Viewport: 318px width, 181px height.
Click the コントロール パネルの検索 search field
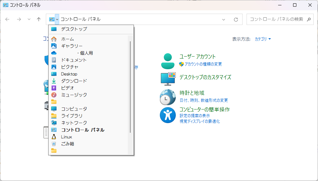pyautogui.click(x=276, y=19)
